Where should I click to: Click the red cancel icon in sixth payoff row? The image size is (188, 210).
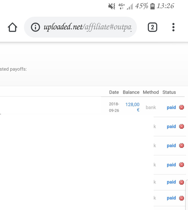181,198
